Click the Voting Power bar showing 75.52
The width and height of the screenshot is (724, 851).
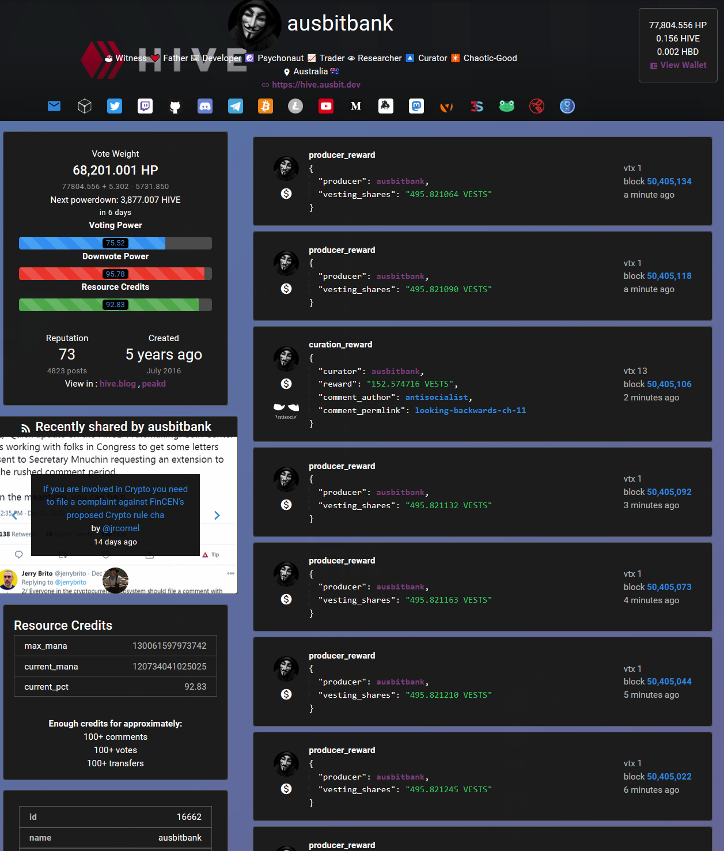pyautogui.click(x=115, y=243)
